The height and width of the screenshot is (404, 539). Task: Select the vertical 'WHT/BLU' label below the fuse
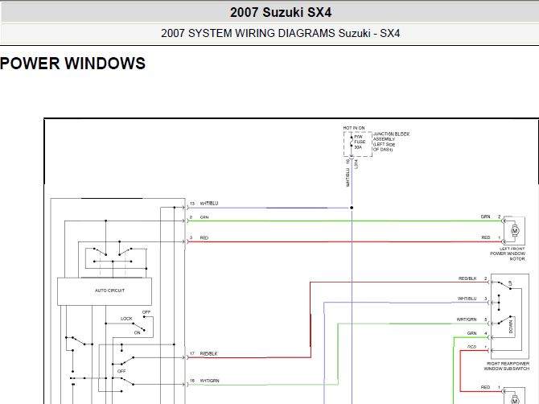(x=348, y=177)
